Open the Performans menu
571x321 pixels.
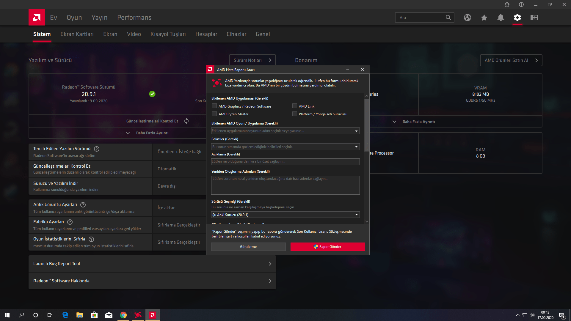pos(134,18)
